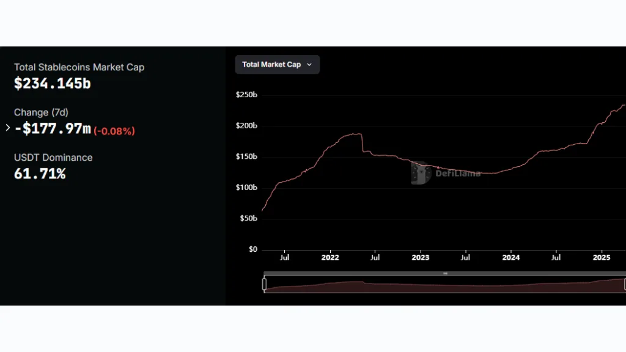Click the $234.145b market cap value
Viewport: 626px width, 352px height.
coord(53,84)
